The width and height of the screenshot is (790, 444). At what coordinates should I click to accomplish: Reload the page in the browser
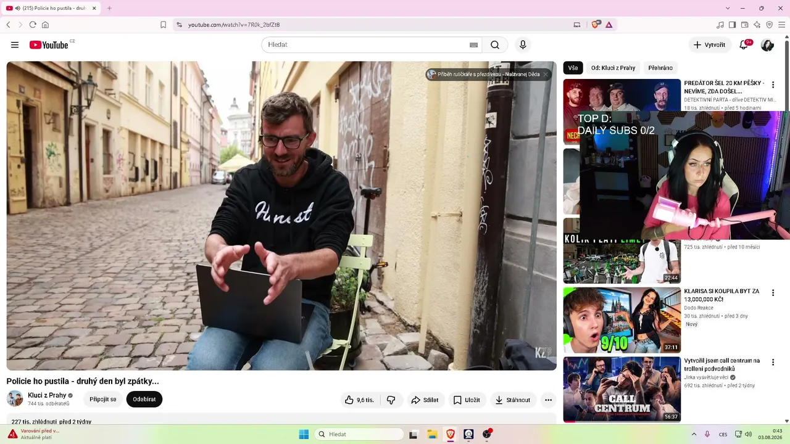(x=33, y=25)
